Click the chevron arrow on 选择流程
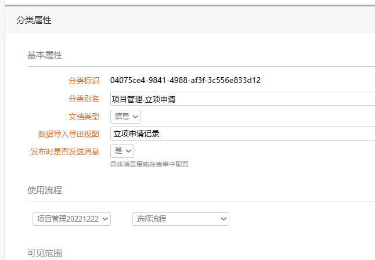 223,219
